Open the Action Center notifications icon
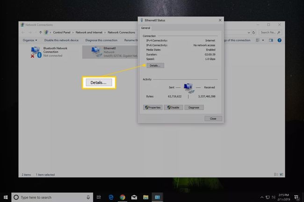 (x=297, y=197)
